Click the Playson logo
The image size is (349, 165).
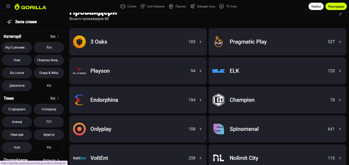tap(79, 71)
